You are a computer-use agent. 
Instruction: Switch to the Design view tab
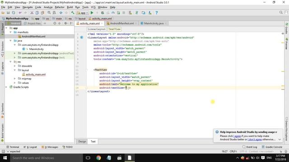point(82,141)
